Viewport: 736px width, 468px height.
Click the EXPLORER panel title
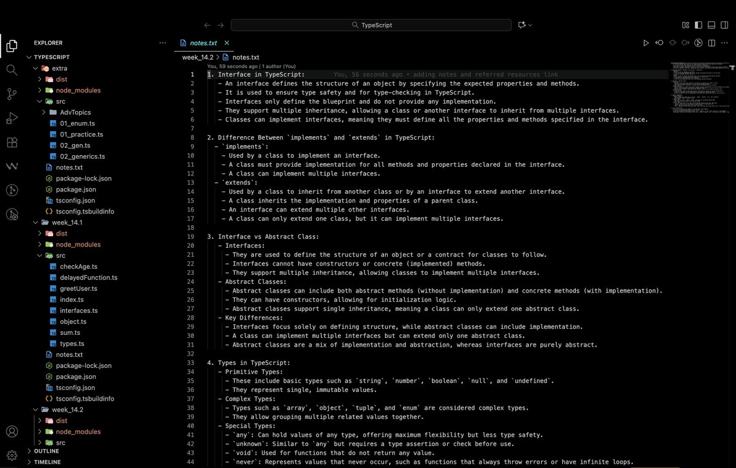tap(48, 43)
